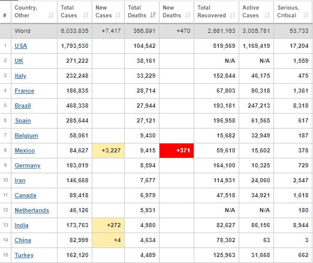The image size is (313, 263).
Task: Sort by New Deaths column arrows
Action: (188, 16)
